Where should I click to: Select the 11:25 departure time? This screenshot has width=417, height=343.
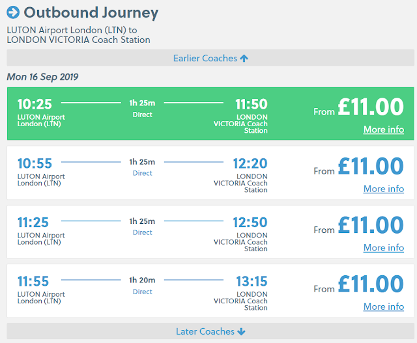[35, 223]
